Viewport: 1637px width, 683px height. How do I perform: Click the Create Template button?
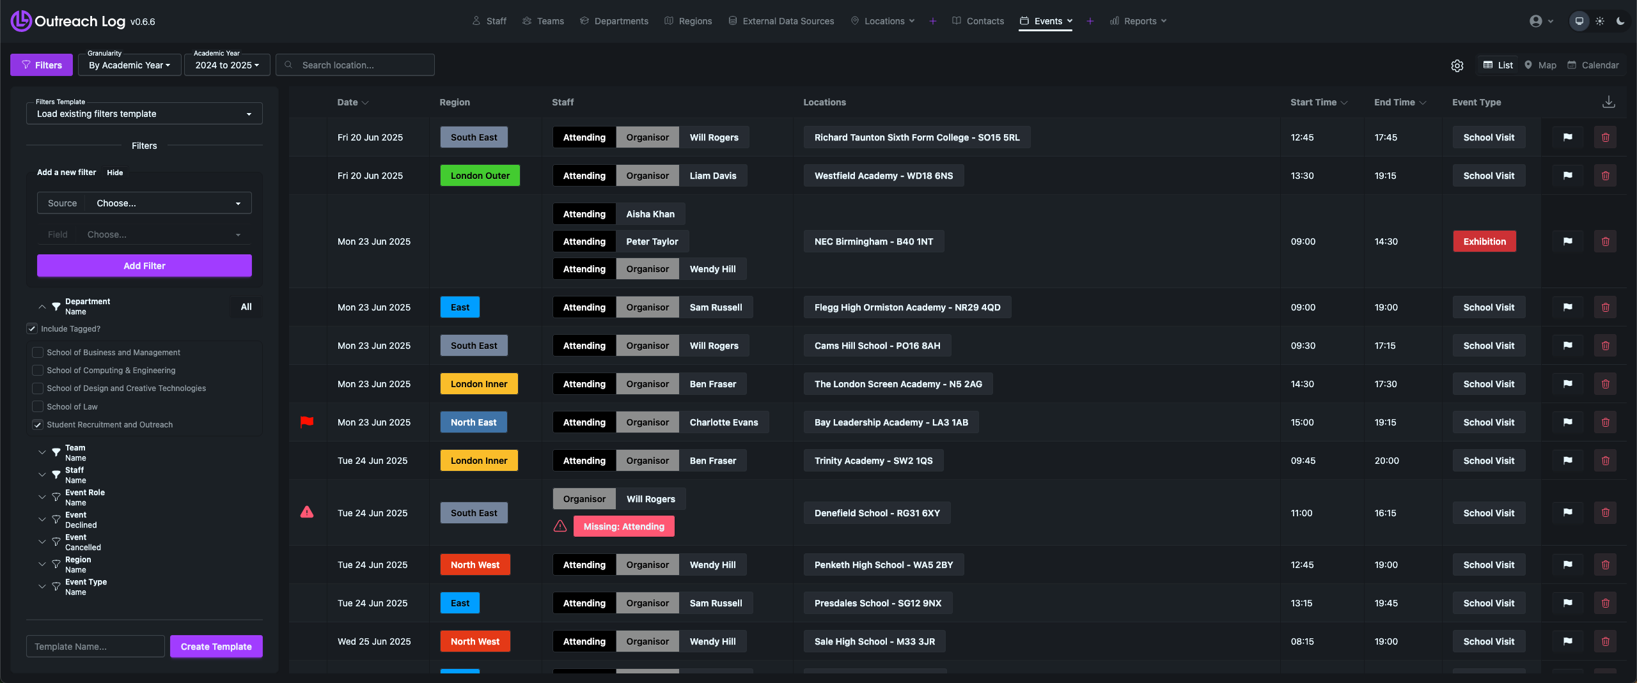coord(216,646)
